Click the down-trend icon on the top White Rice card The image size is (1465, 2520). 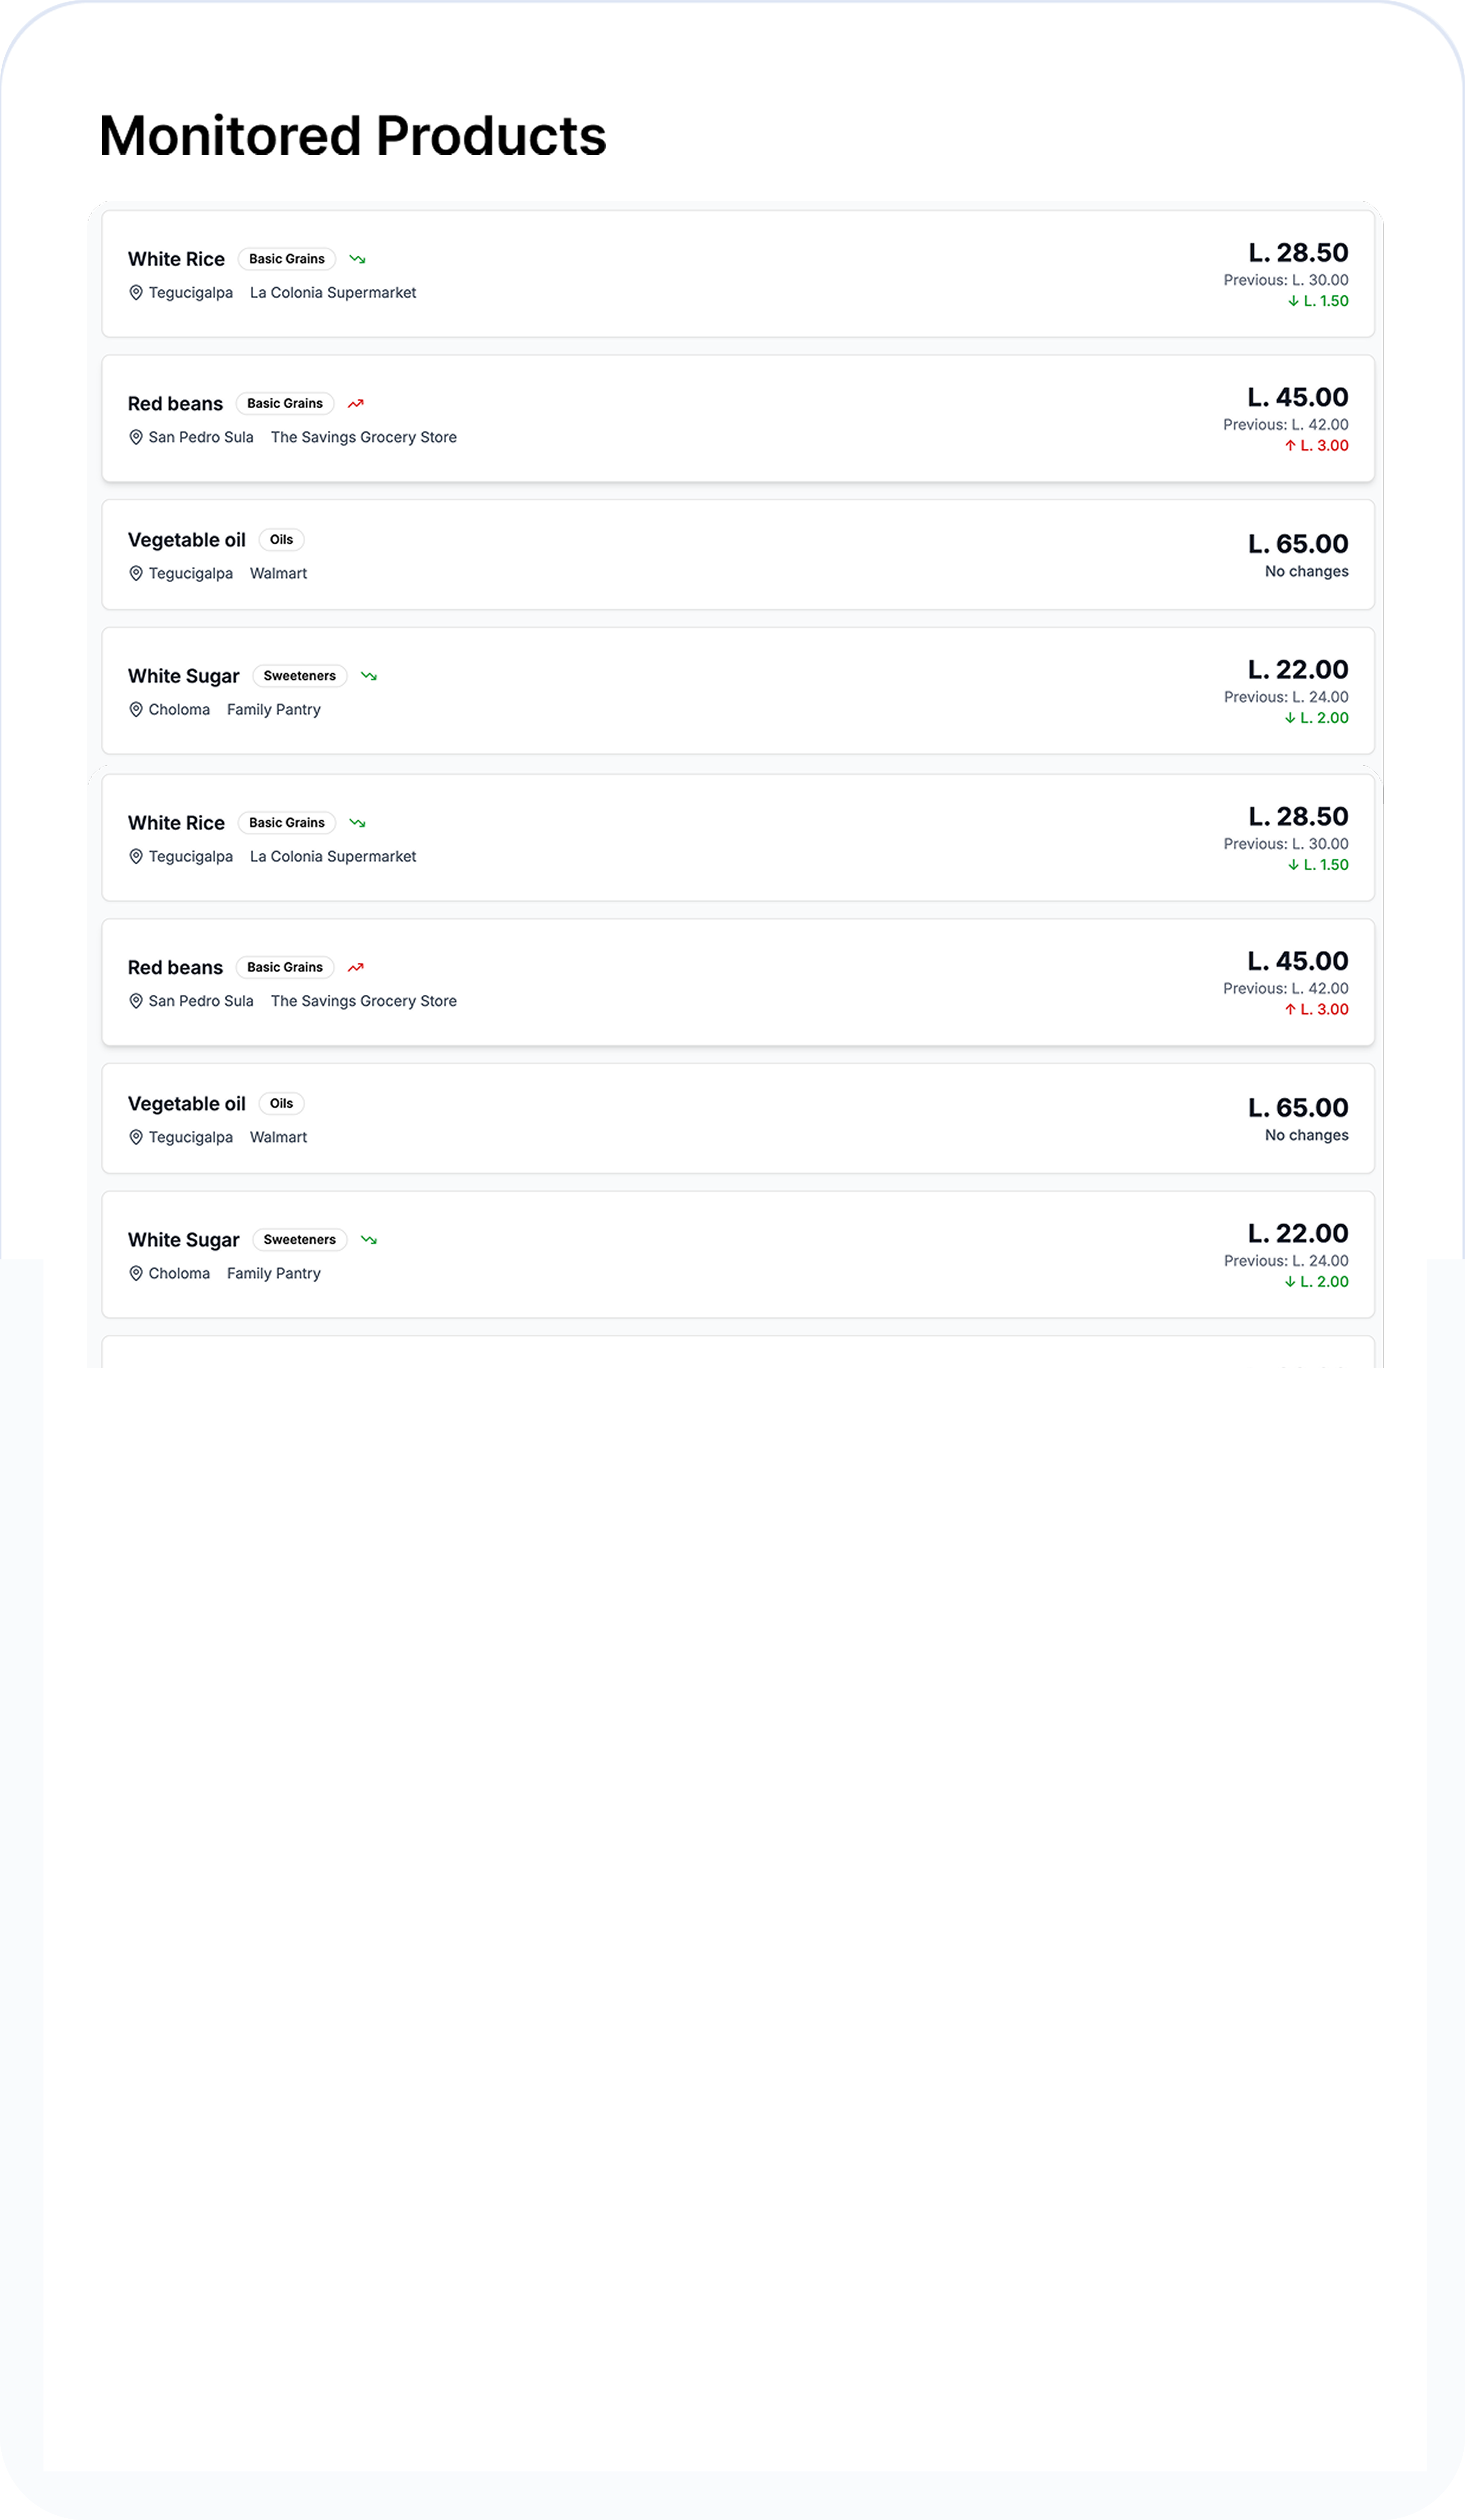tap(357, 259)
